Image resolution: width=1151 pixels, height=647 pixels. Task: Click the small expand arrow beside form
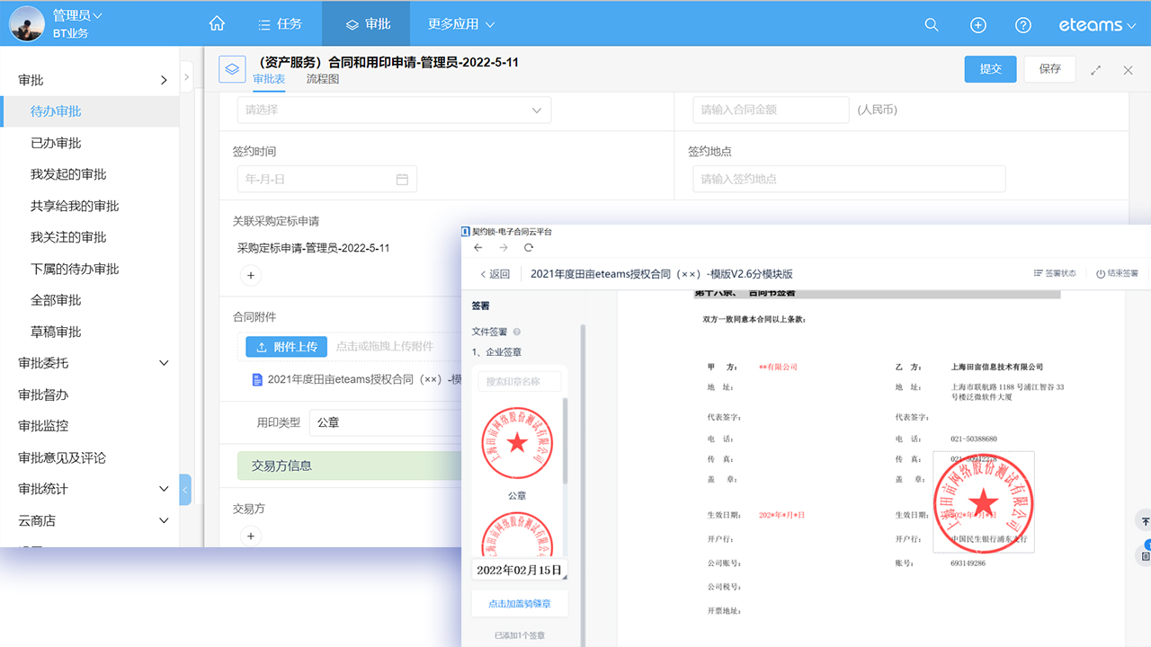186,78
